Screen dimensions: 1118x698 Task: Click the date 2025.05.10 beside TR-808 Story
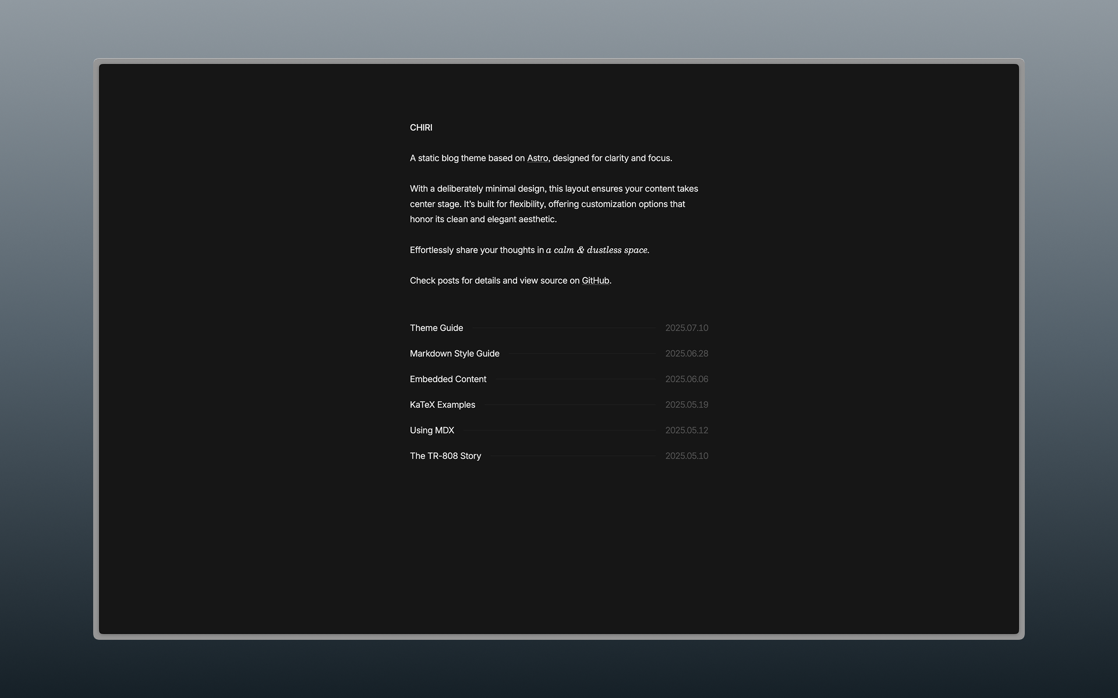tap(687, 455)
